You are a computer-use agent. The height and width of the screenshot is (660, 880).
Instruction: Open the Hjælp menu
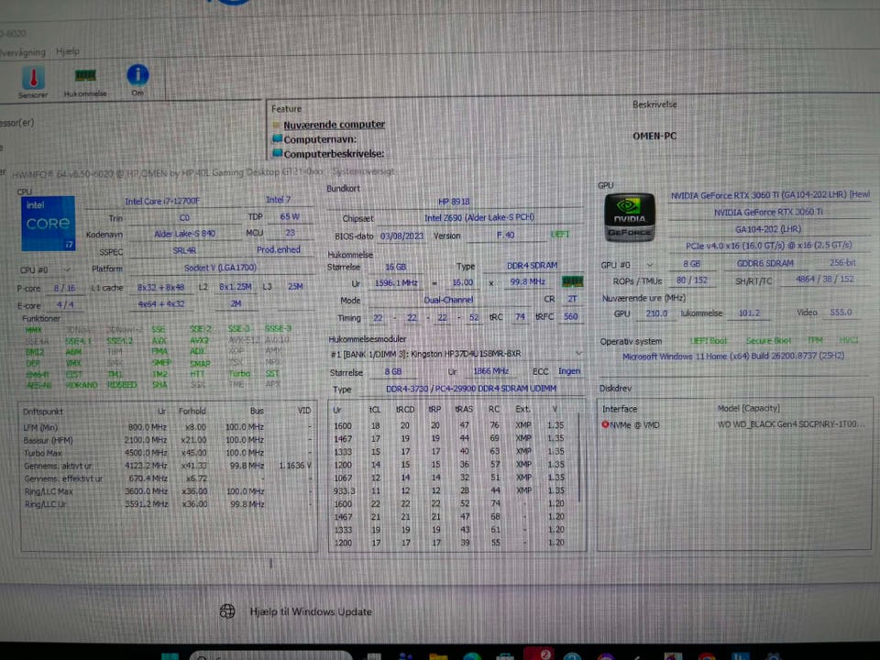coord(67,51)
